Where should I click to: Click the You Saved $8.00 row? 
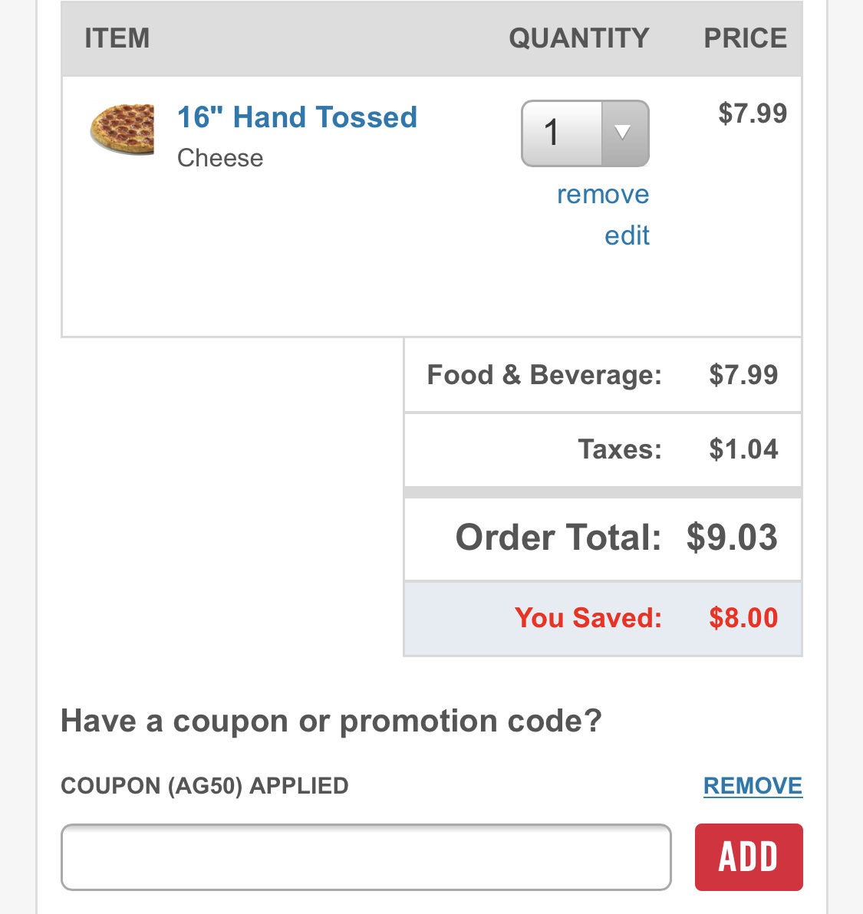[x=603, y=618]
